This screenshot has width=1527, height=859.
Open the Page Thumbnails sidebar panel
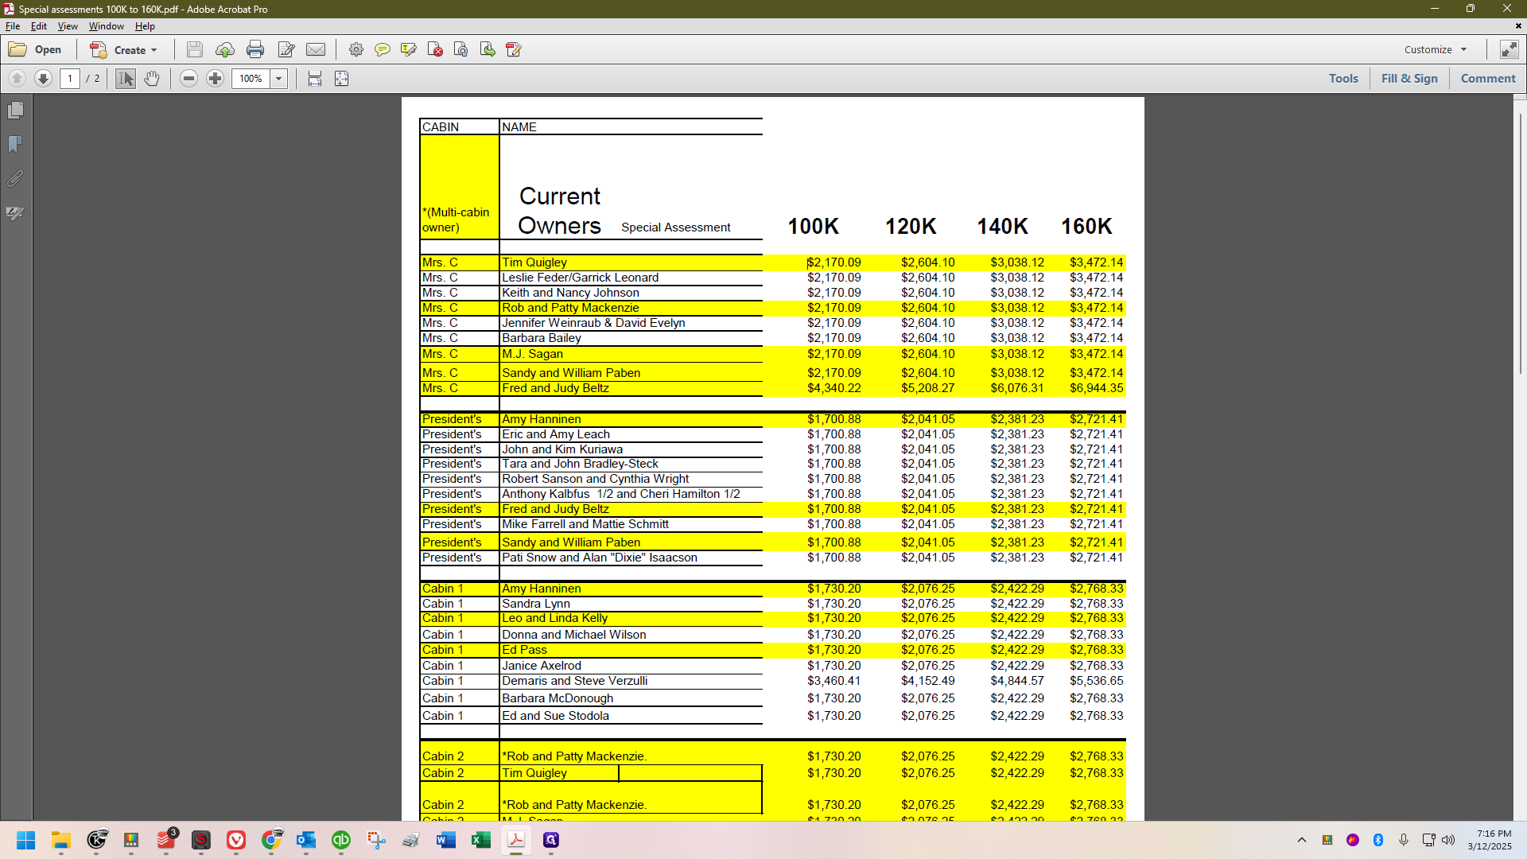coord(15,110)
